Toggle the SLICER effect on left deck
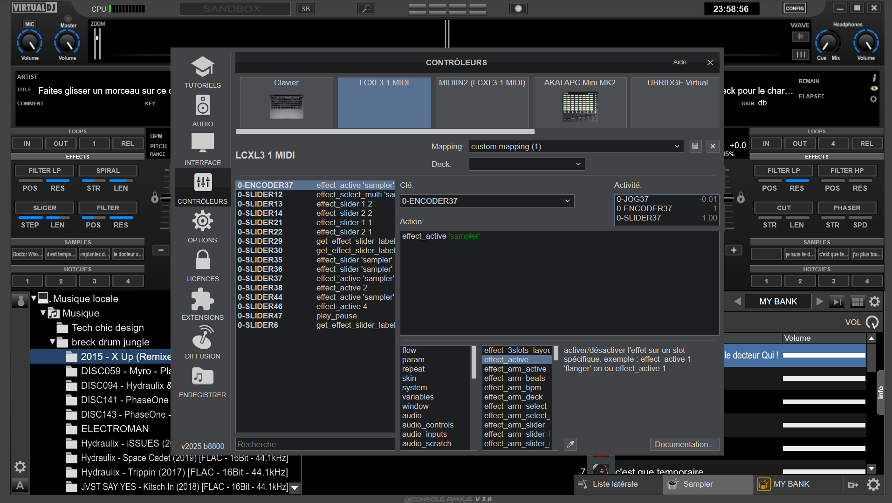The height and width of the screenshot is (503, 892). click(44, 208)
